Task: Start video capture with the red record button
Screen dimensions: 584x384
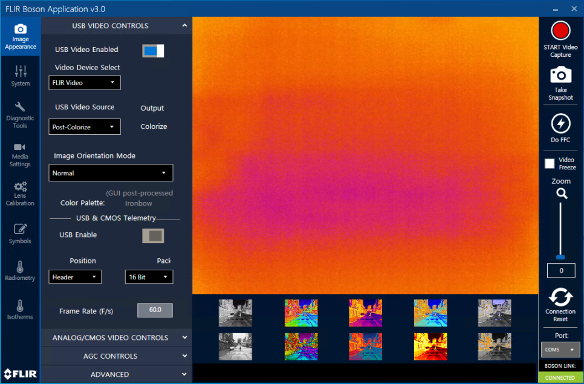Action: pyautogui.click(x=560, y=31)
